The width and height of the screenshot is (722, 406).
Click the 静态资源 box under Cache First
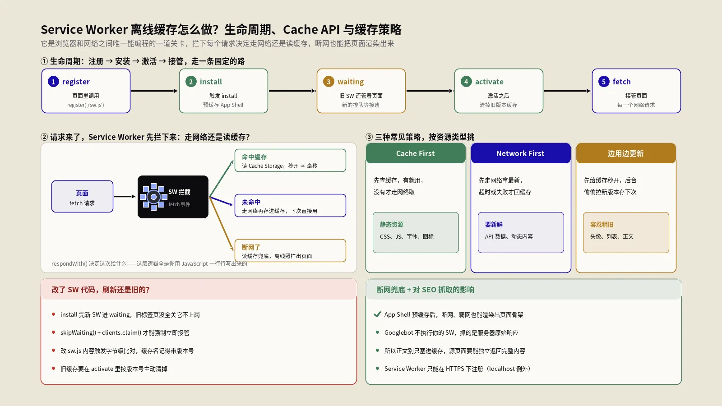[x=416, y=232]
